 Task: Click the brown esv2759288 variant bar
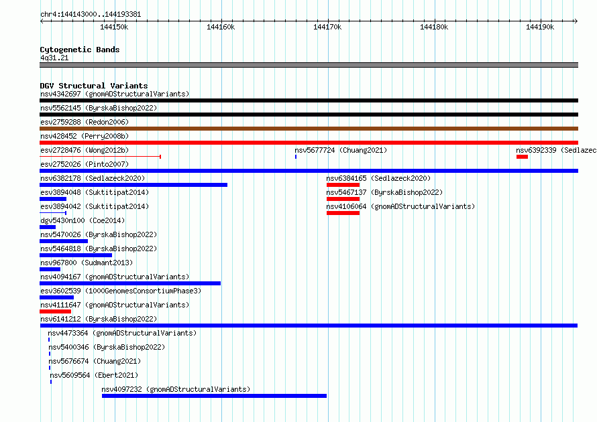click(309, 129)
